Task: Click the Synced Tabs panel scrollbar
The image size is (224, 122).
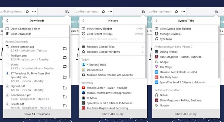Action: [219, 52]
